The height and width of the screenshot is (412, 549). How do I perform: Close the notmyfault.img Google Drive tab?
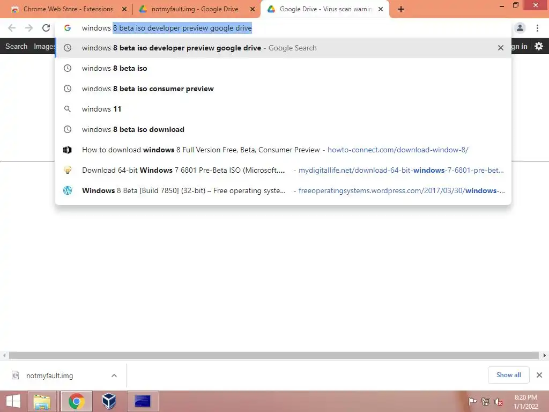(253, 10)
